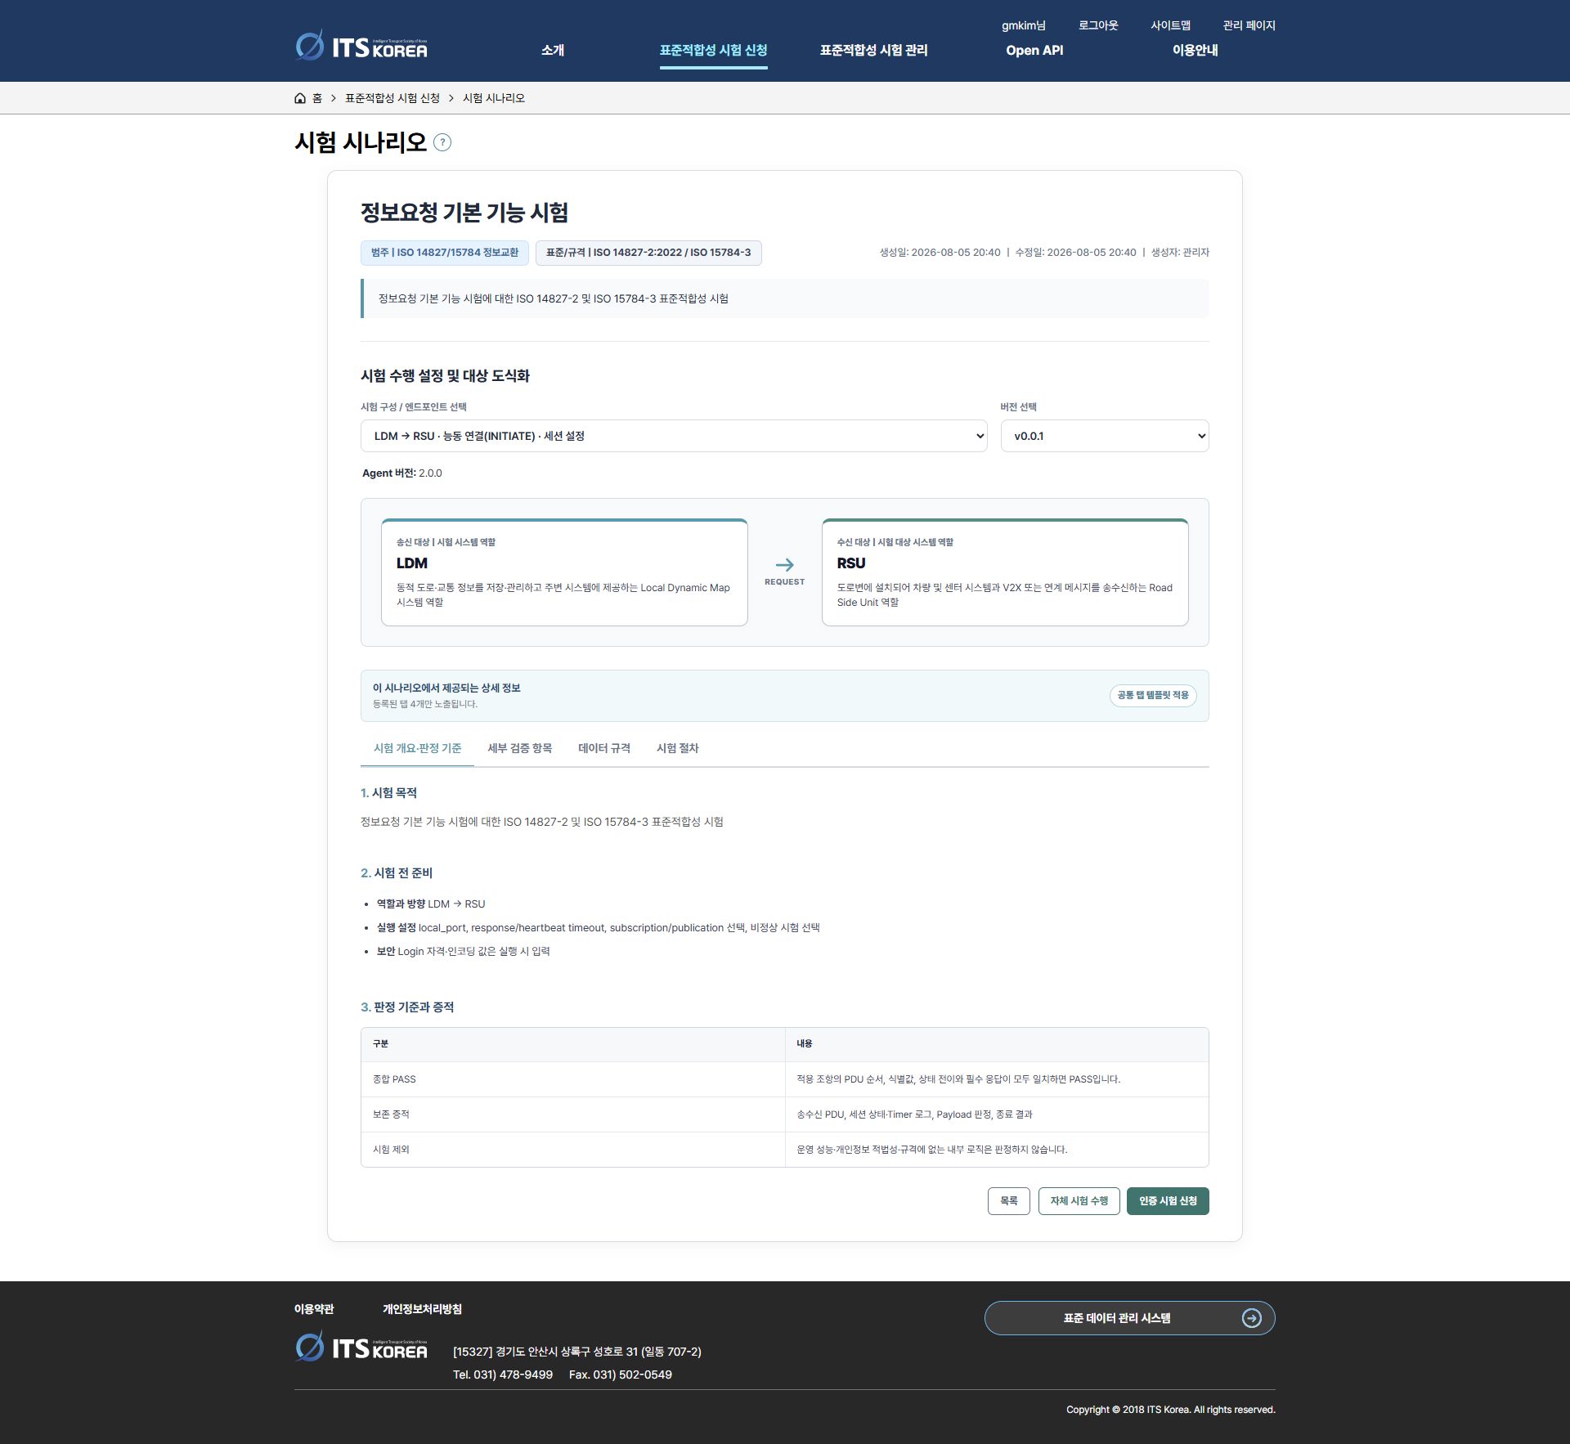Click the 생성자: 관리자 metadata text
This screenshot has width=1570, height=1444.
click(x=1180, y=253)
